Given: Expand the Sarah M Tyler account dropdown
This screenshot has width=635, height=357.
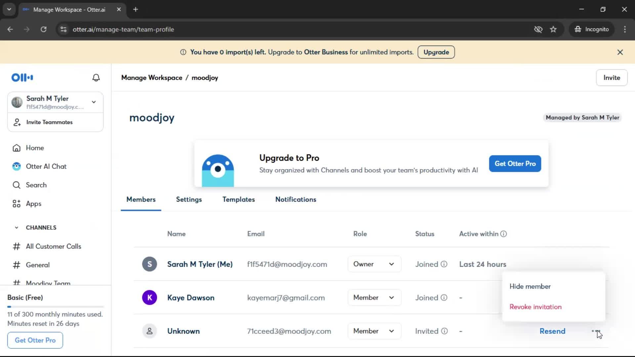Looking at the screenshot, I should click(x=94, y=102).
